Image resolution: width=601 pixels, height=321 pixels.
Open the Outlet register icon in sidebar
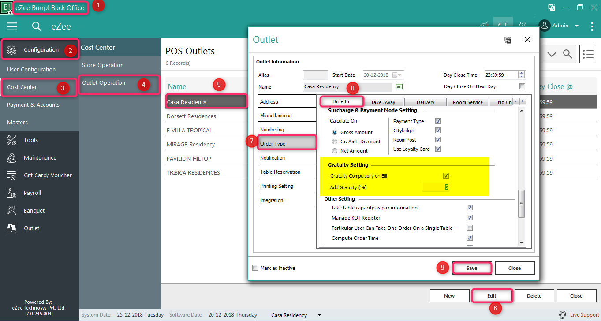(11, 228)
